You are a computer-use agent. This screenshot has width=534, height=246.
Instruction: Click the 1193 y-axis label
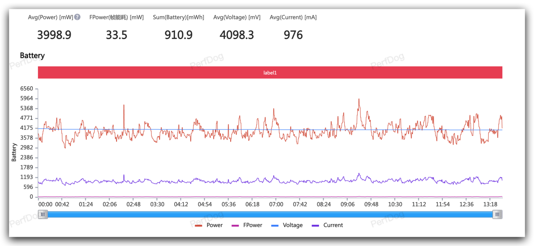26,177
